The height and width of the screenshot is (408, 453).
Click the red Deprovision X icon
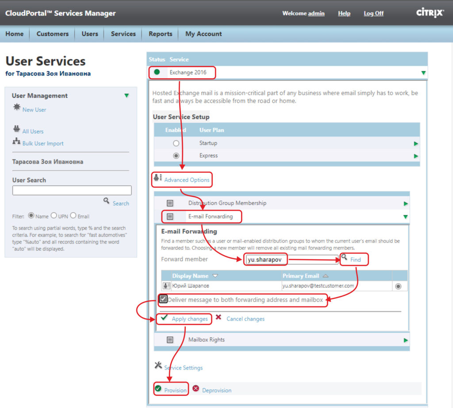click(x=196, y=389)
